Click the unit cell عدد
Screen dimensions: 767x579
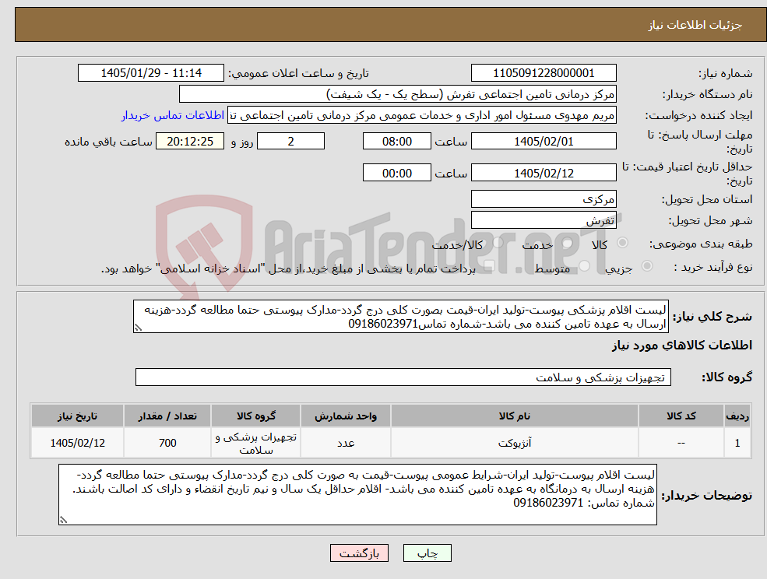pos(346,443)
